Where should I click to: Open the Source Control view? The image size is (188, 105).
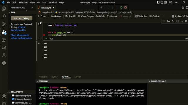pos(4,24)
